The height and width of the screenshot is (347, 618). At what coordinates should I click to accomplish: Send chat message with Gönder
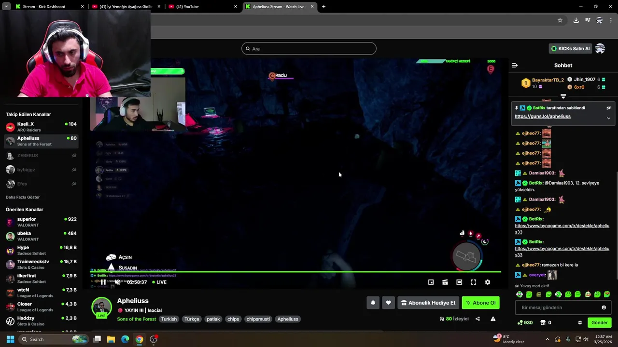[599, 323]
